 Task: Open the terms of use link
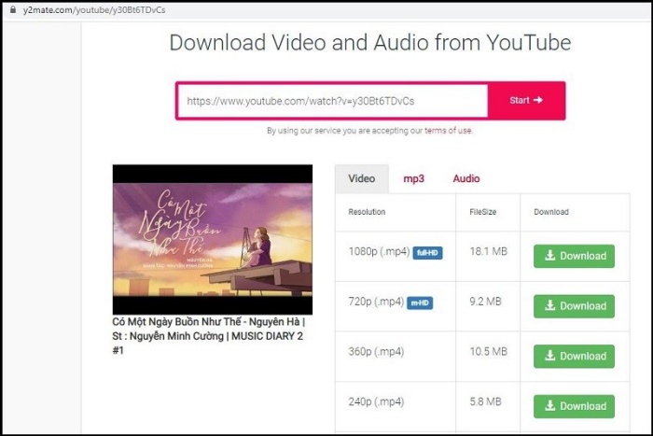pyautogui.click(x=449, y=131)
